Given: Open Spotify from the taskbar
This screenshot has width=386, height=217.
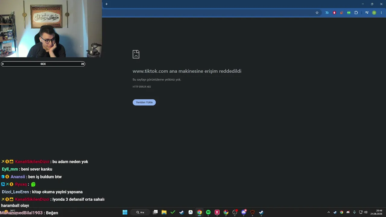Looking at the screenshot, I should tap(208, 212).
